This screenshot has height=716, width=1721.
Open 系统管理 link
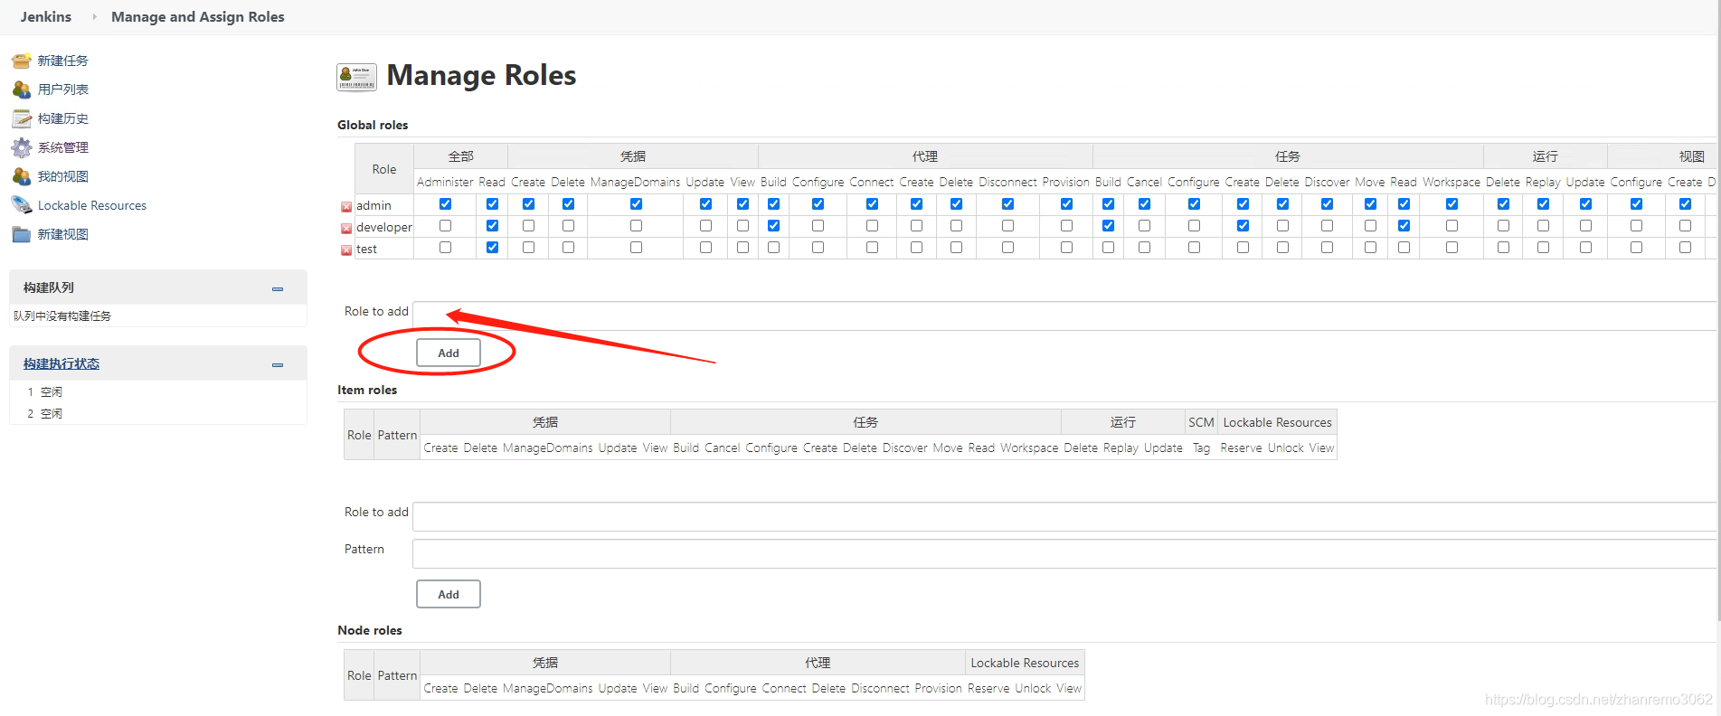(63, 147)
